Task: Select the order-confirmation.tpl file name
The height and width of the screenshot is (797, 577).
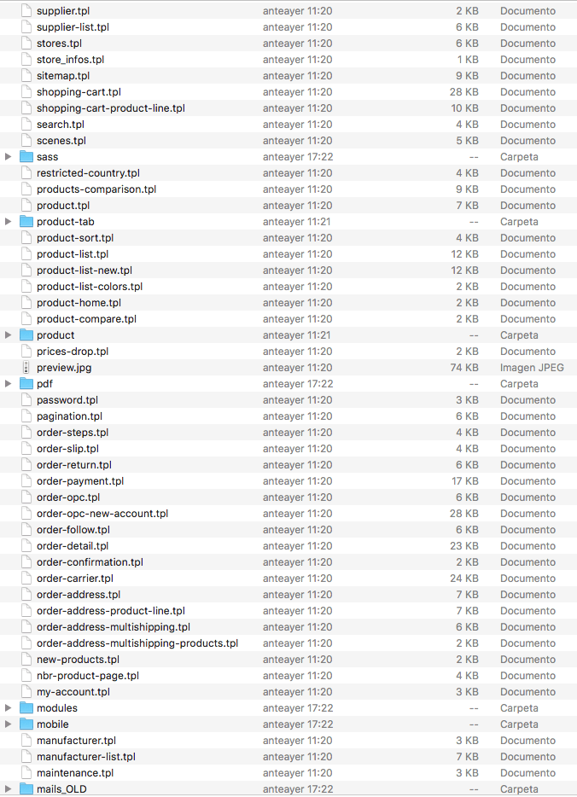Action: click(x=90, y=562)
